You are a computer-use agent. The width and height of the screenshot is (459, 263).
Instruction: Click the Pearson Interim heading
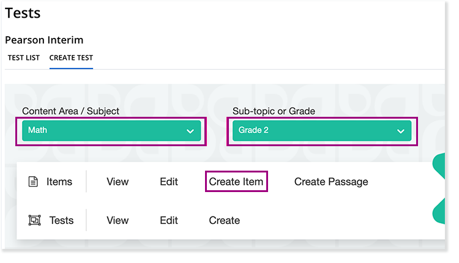(x=44, y=40)
